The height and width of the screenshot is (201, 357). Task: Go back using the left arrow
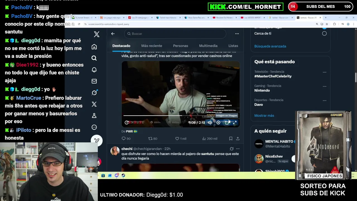click(x=113, y=34)
